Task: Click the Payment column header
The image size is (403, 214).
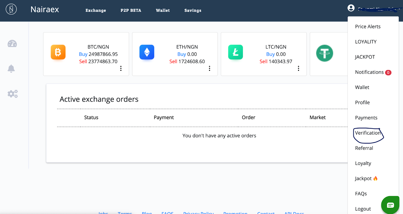Action: click(164, 117)
